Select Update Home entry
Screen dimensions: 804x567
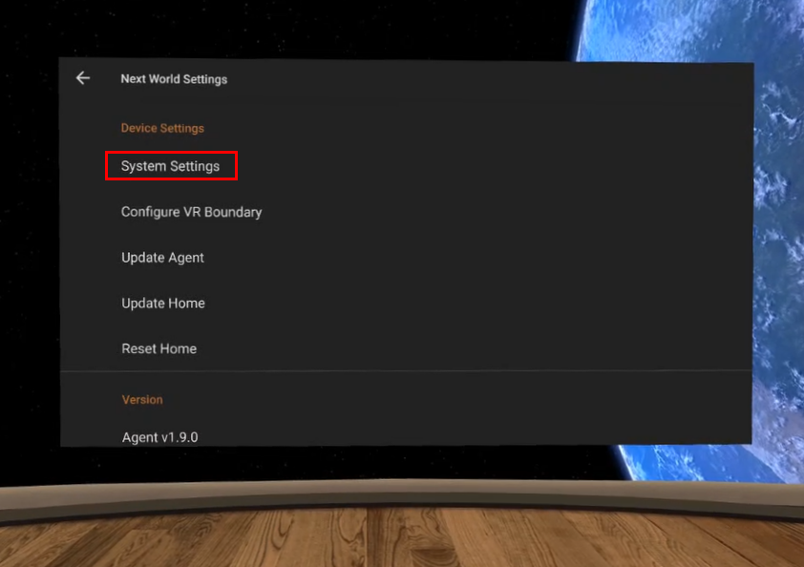pos(163,304)
